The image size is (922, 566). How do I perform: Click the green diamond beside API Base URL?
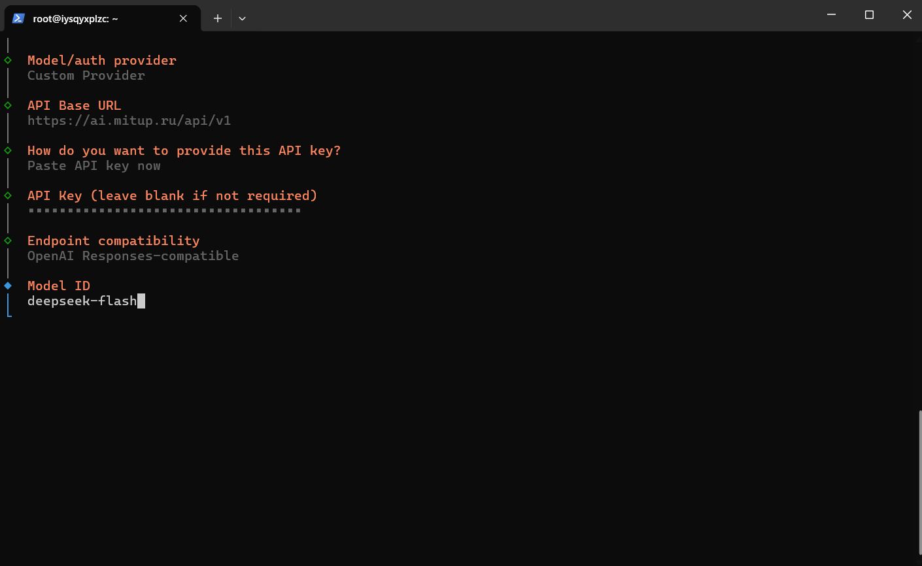click(x=8, y=105)
